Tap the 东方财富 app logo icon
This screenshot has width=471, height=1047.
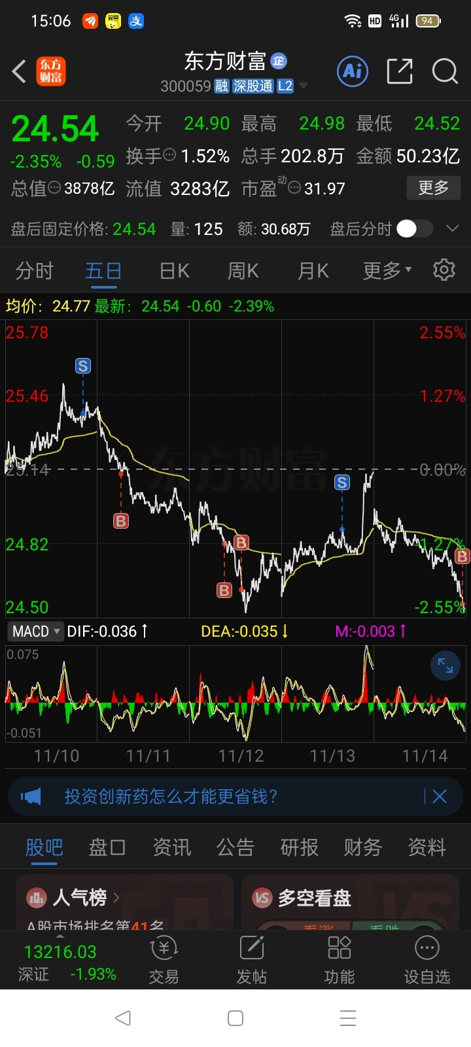coord(51,71)
